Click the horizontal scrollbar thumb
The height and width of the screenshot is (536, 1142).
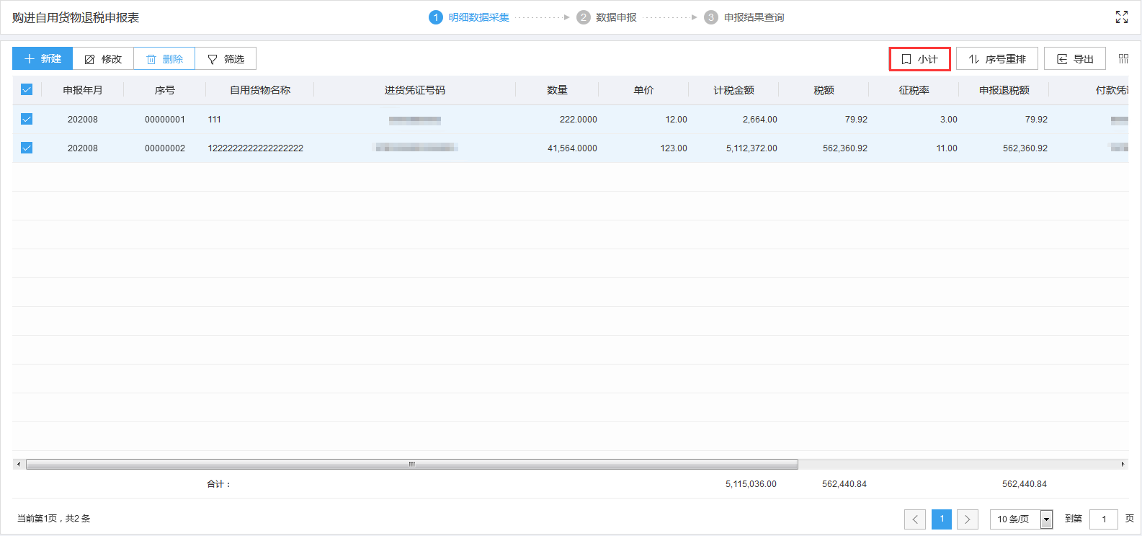coord(411,464)
